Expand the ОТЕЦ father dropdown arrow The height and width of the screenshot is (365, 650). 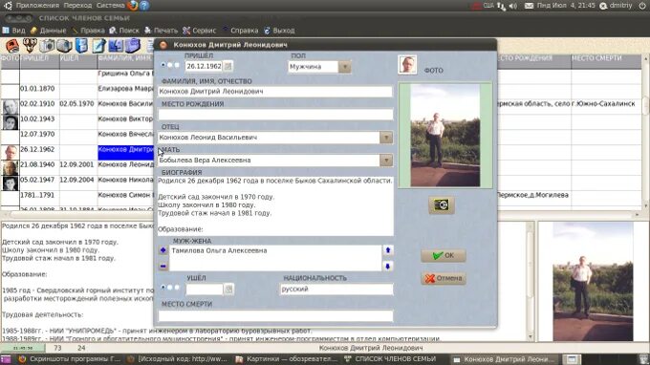point(386,138)
